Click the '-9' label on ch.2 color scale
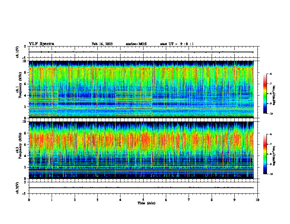This screenshot has height=224, width=290. pos(270,164)
